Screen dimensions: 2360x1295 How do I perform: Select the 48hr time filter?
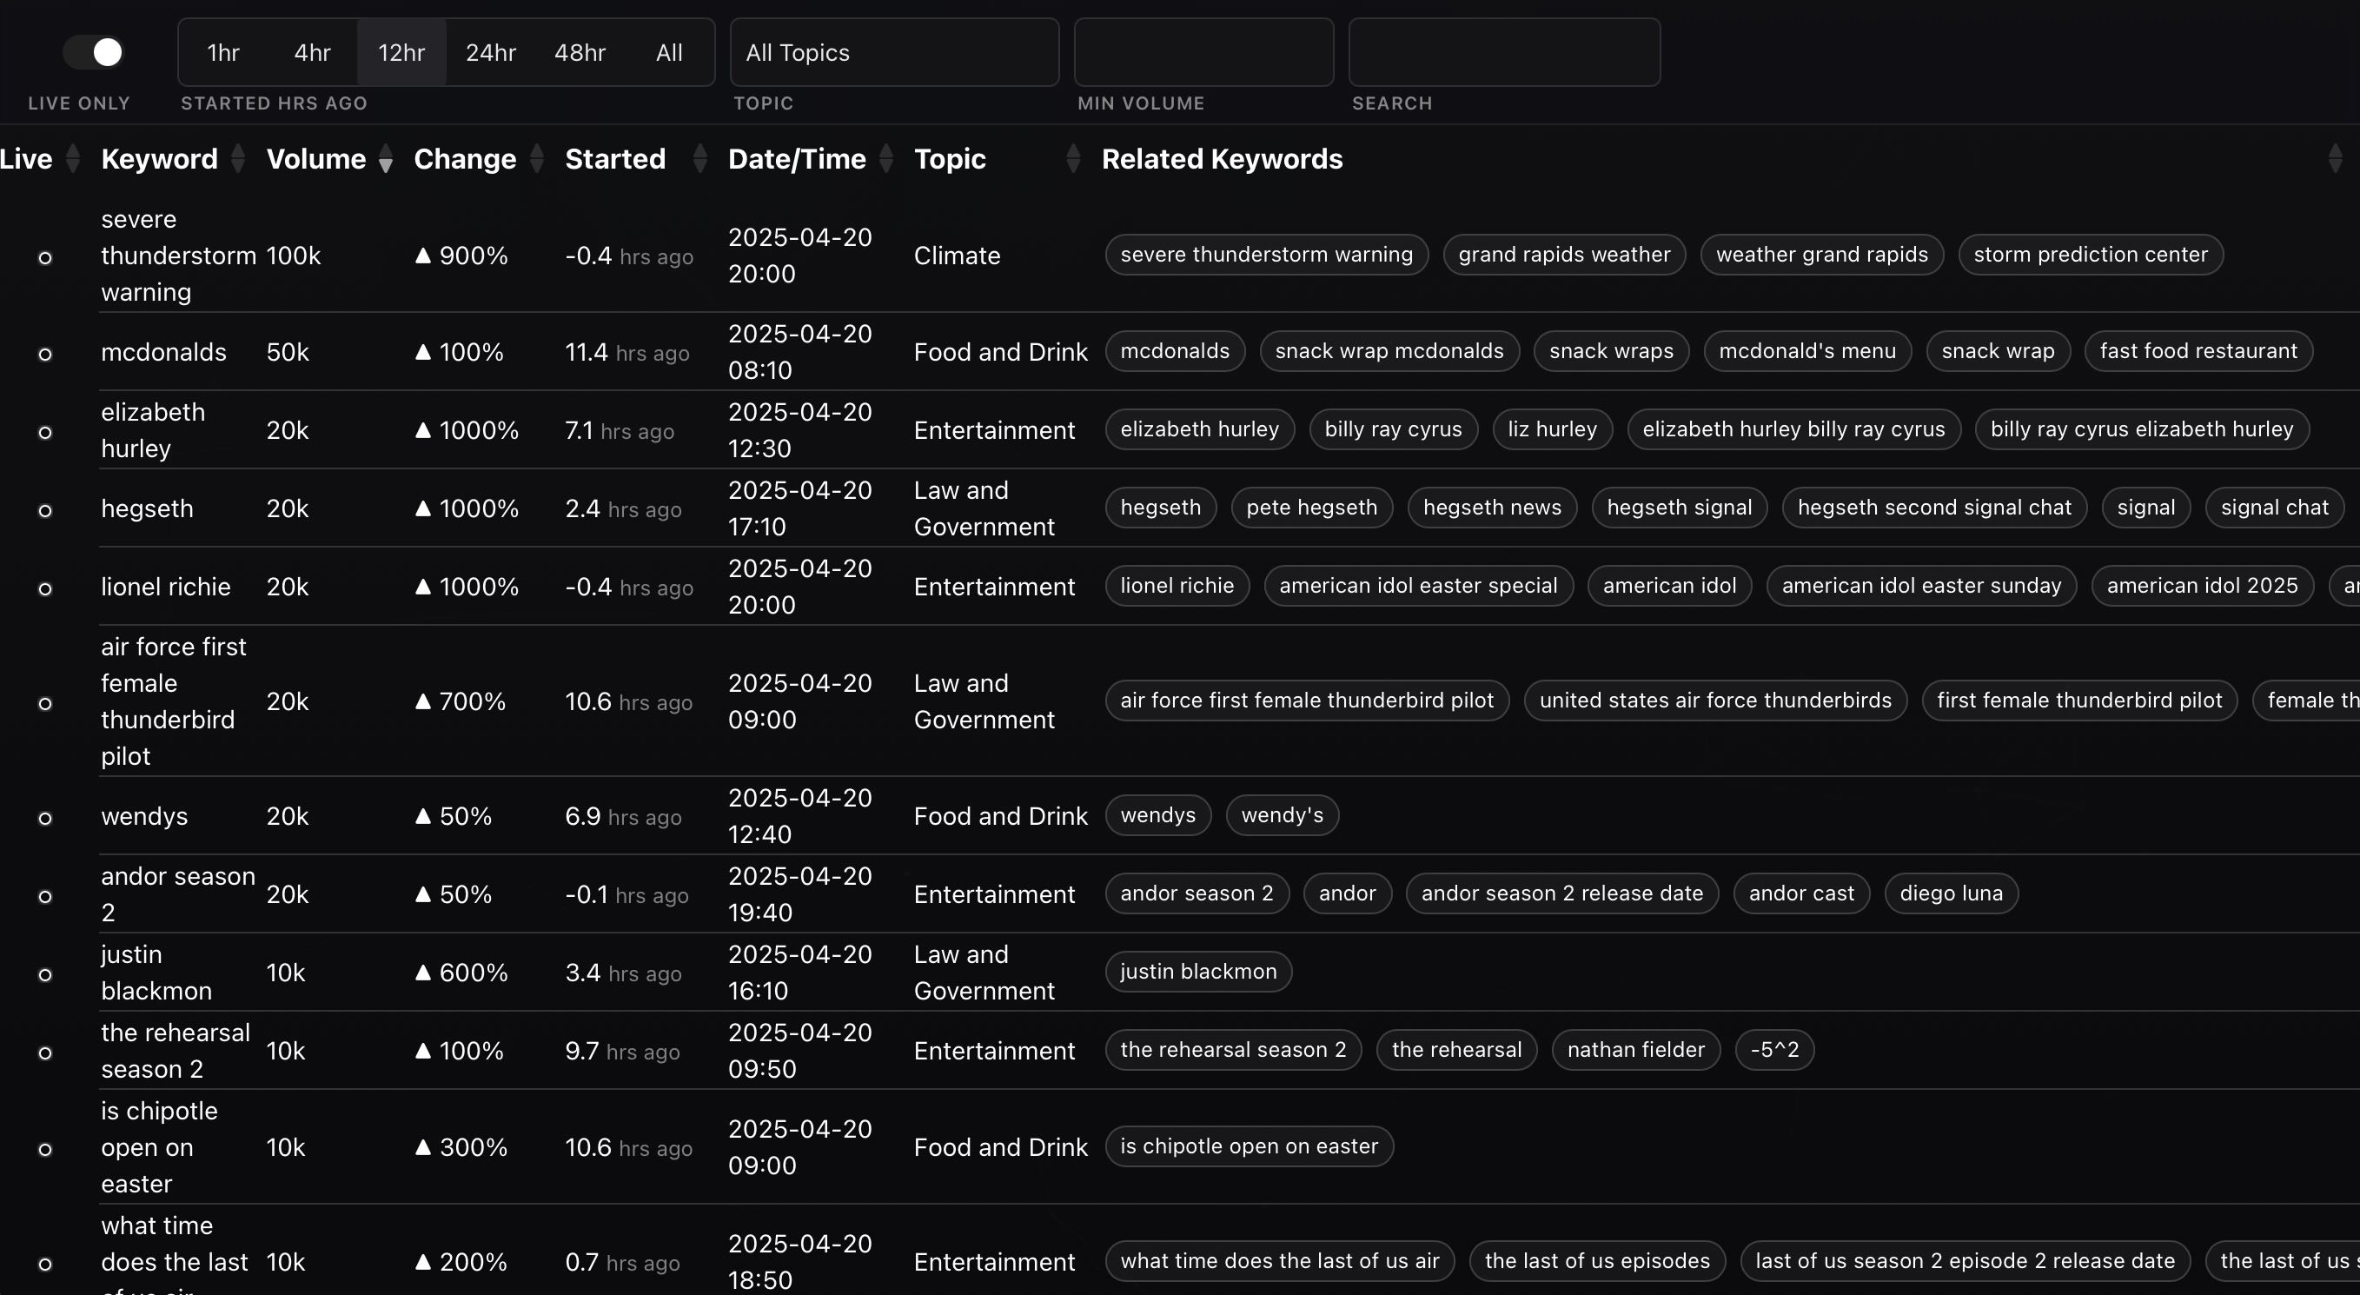click(x=580, y=52)
